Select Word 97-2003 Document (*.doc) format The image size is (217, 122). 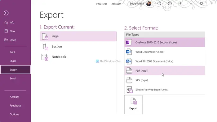coord(165,61)
